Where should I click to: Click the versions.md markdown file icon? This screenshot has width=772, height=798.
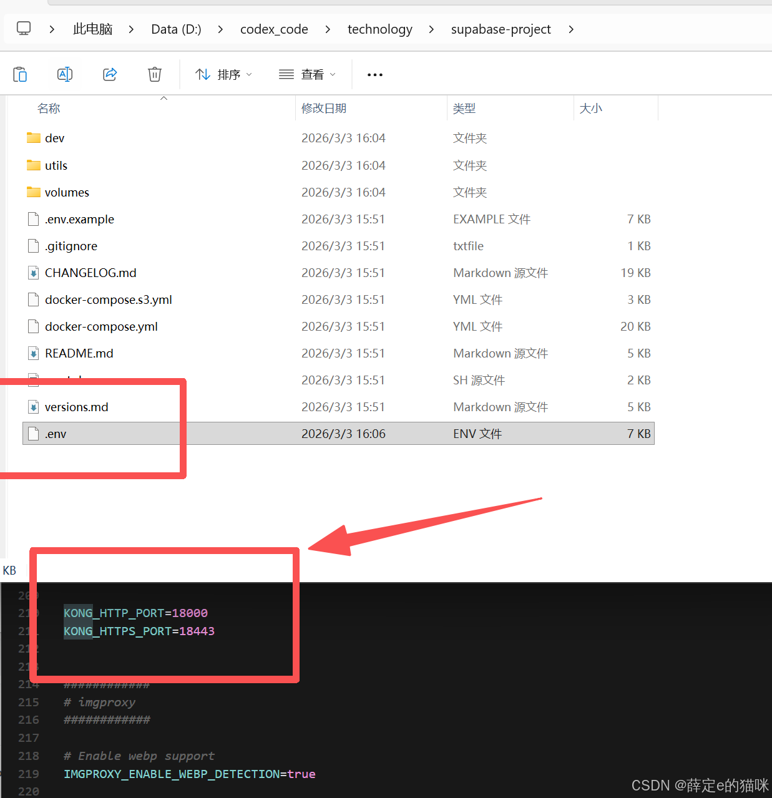click(34, 407)
